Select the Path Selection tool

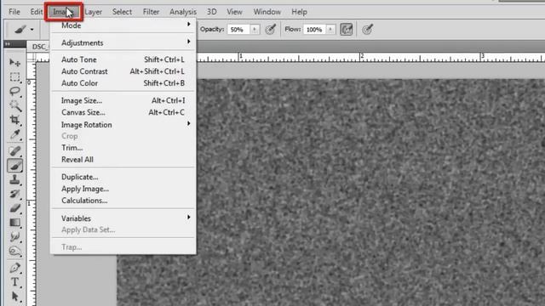pos(14,297)
